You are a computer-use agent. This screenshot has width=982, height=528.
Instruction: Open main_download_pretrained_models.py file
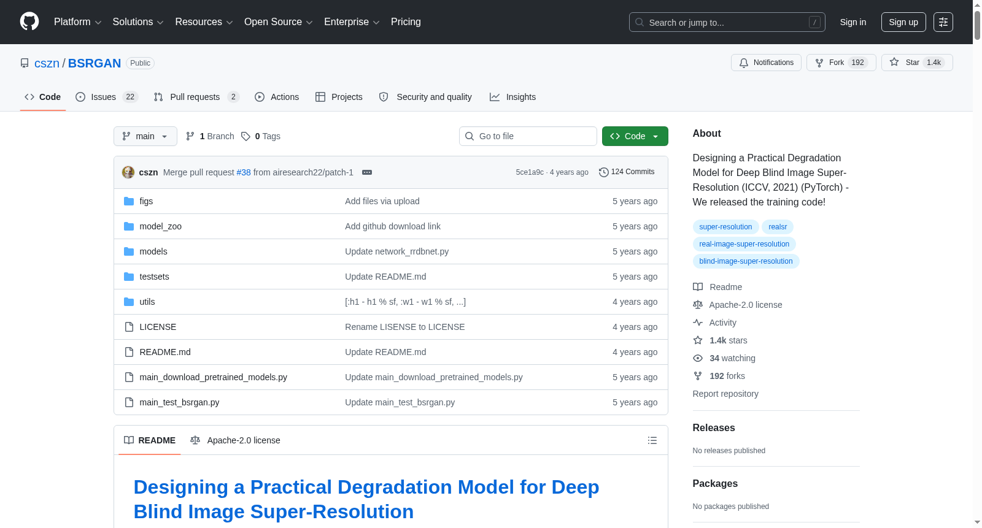pos(213,377)
